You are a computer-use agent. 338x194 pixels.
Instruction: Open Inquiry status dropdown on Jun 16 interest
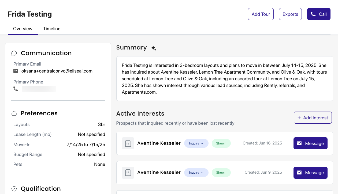[x=196, y=143]
